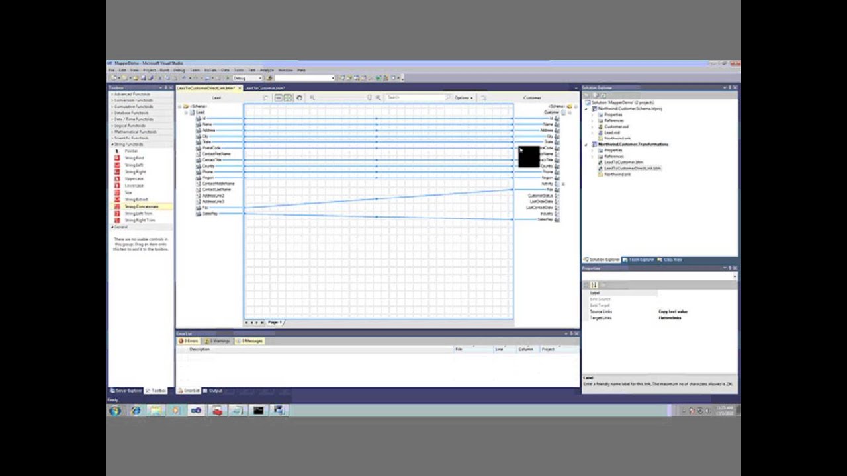Toggle the 0 Errors filter
Screen dimensions: 847x476
[189, 341]
